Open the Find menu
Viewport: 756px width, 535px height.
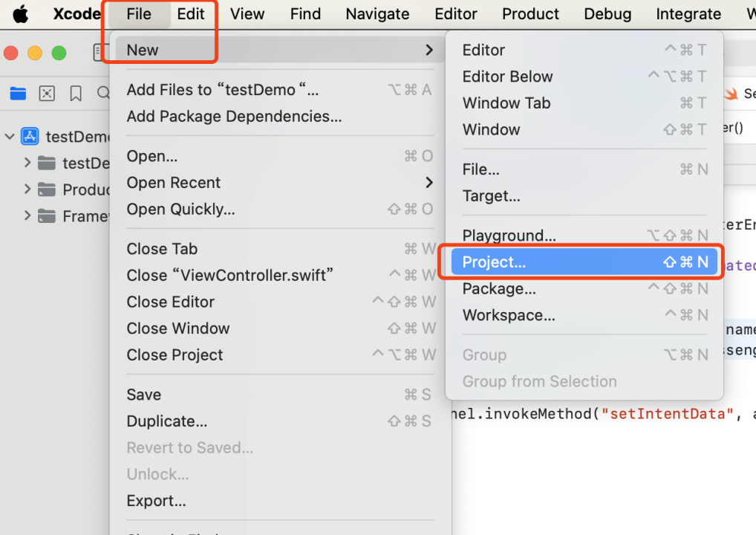pyautogui.click(x=306, y=14)
